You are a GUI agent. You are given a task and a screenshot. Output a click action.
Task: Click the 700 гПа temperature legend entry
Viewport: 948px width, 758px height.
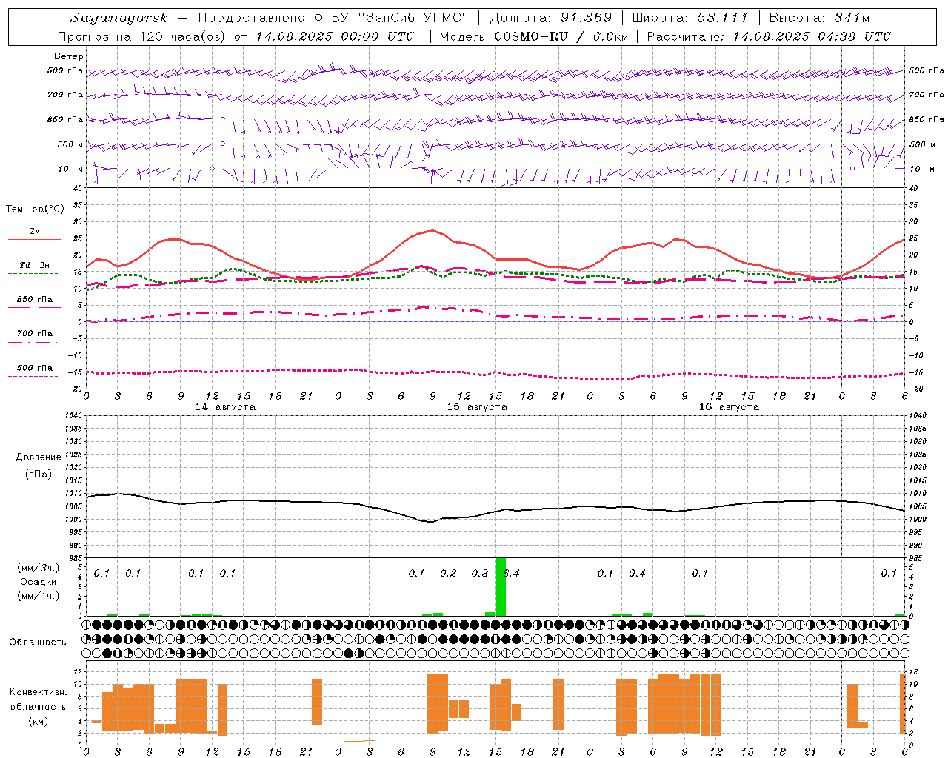(x=34, y=334)
